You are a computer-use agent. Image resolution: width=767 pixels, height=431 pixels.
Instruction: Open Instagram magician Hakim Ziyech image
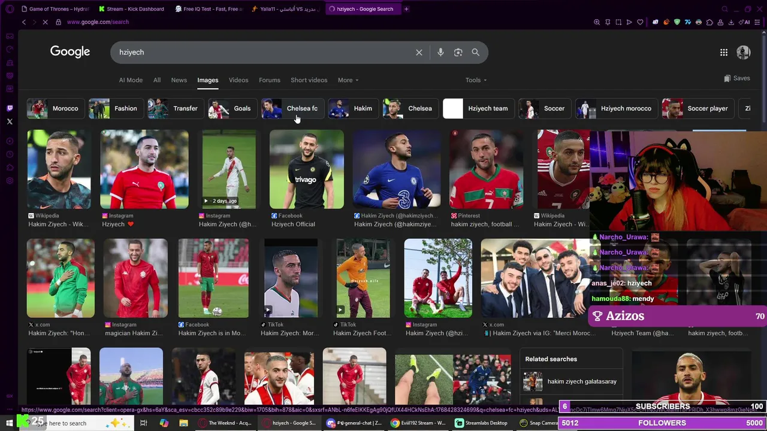135,278
